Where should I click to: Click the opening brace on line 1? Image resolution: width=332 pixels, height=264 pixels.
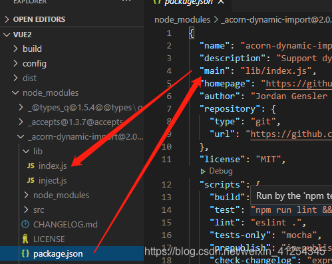(x=192, y=33)
